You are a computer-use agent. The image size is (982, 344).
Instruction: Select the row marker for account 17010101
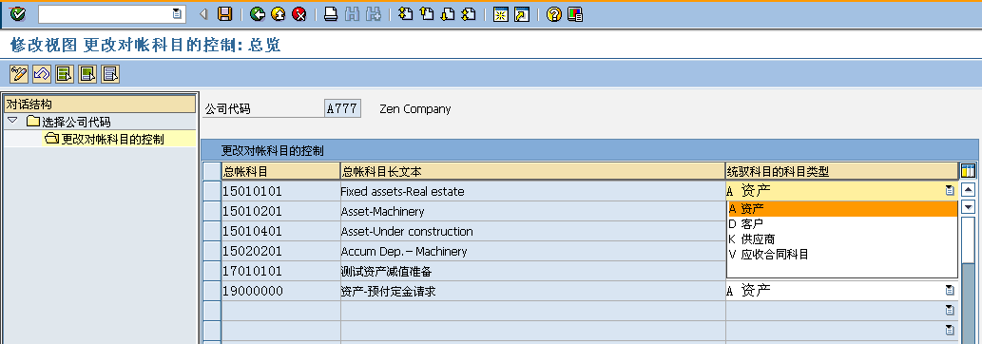coord(212,272)
